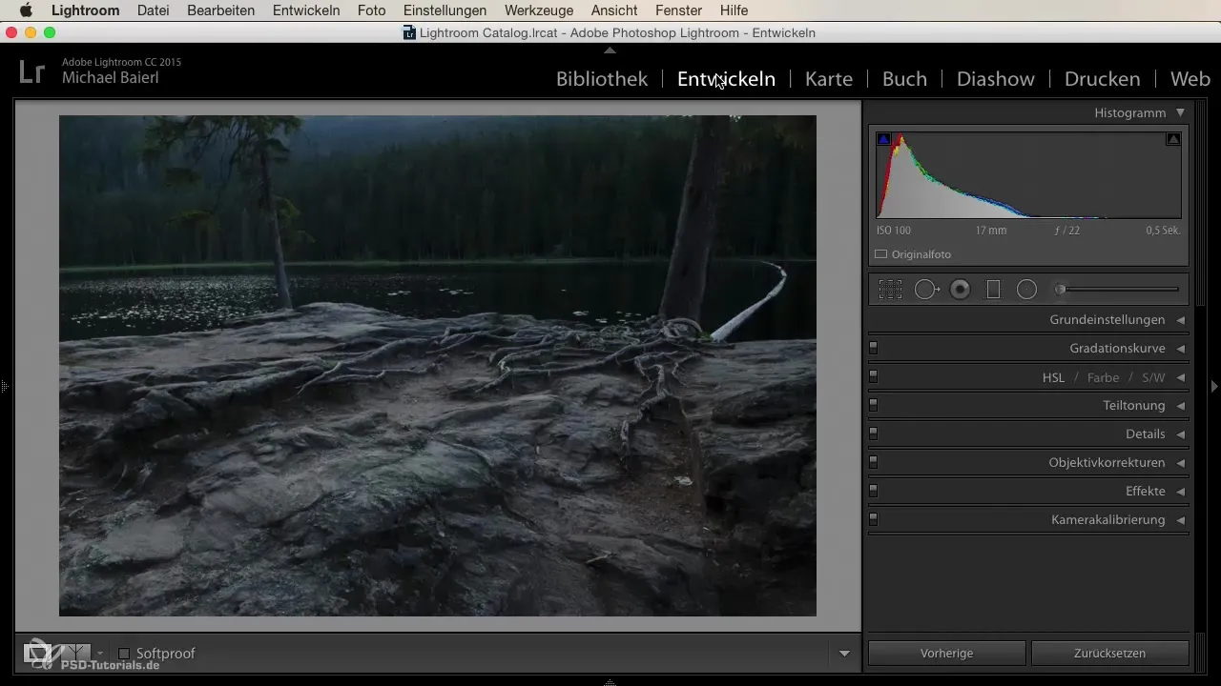Image resolution: width=1221 pixels, height=686 pixels.
Task: Expand the Effekte panel triangle
Action: click(1180, 492)
